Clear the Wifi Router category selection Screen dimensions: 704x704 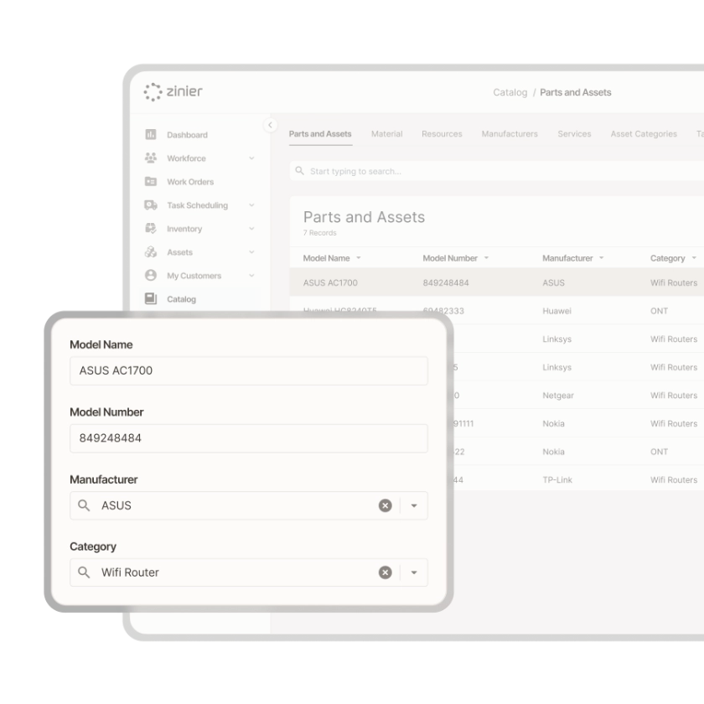click(386, 572)
